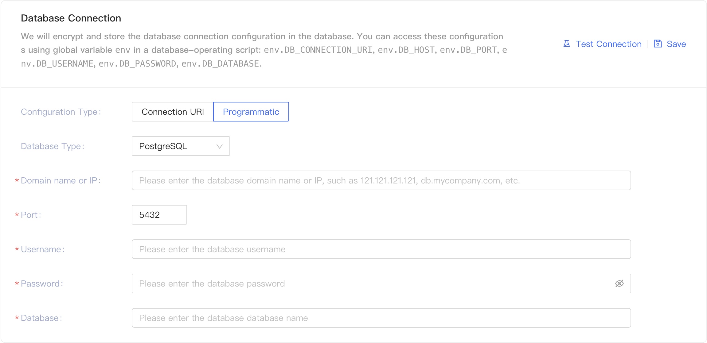Focus the database name input field
Screen dimensions: 707x343
[381, 318]
